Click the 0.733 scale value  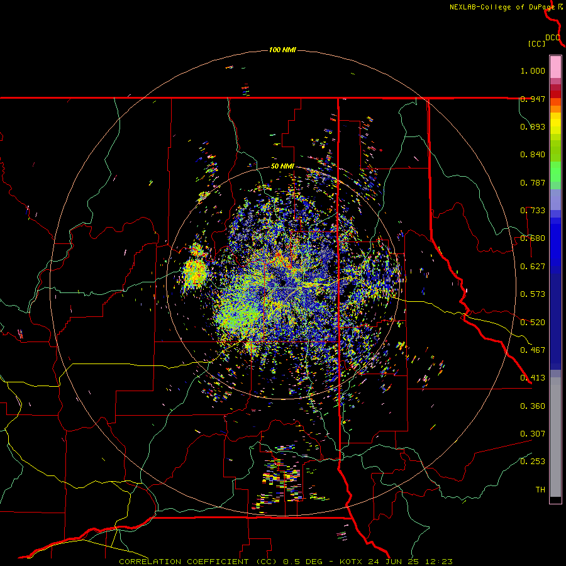(x=533, y=211)
